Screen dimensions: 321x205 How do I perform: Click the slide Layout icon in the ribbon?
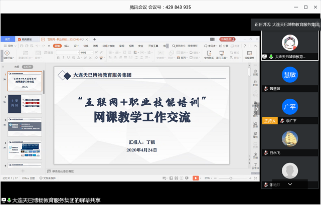click(38, 53)
